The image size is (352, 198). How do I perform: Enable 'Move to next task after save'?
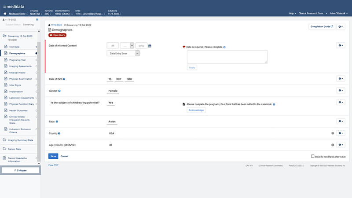tap(312, 156)
